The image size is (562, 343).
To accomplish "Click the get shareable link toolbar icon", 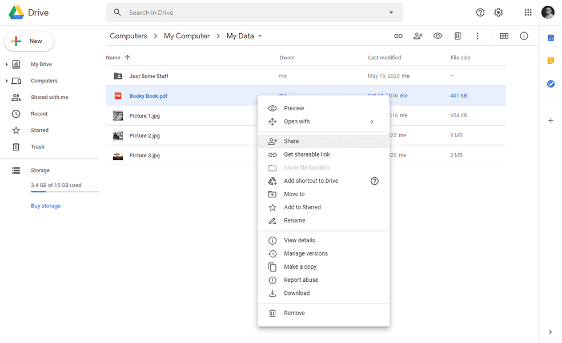I will click(x=398, y=36).
